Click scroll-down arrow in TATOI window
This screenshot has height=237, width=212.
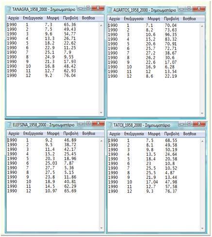coord(202,228)
